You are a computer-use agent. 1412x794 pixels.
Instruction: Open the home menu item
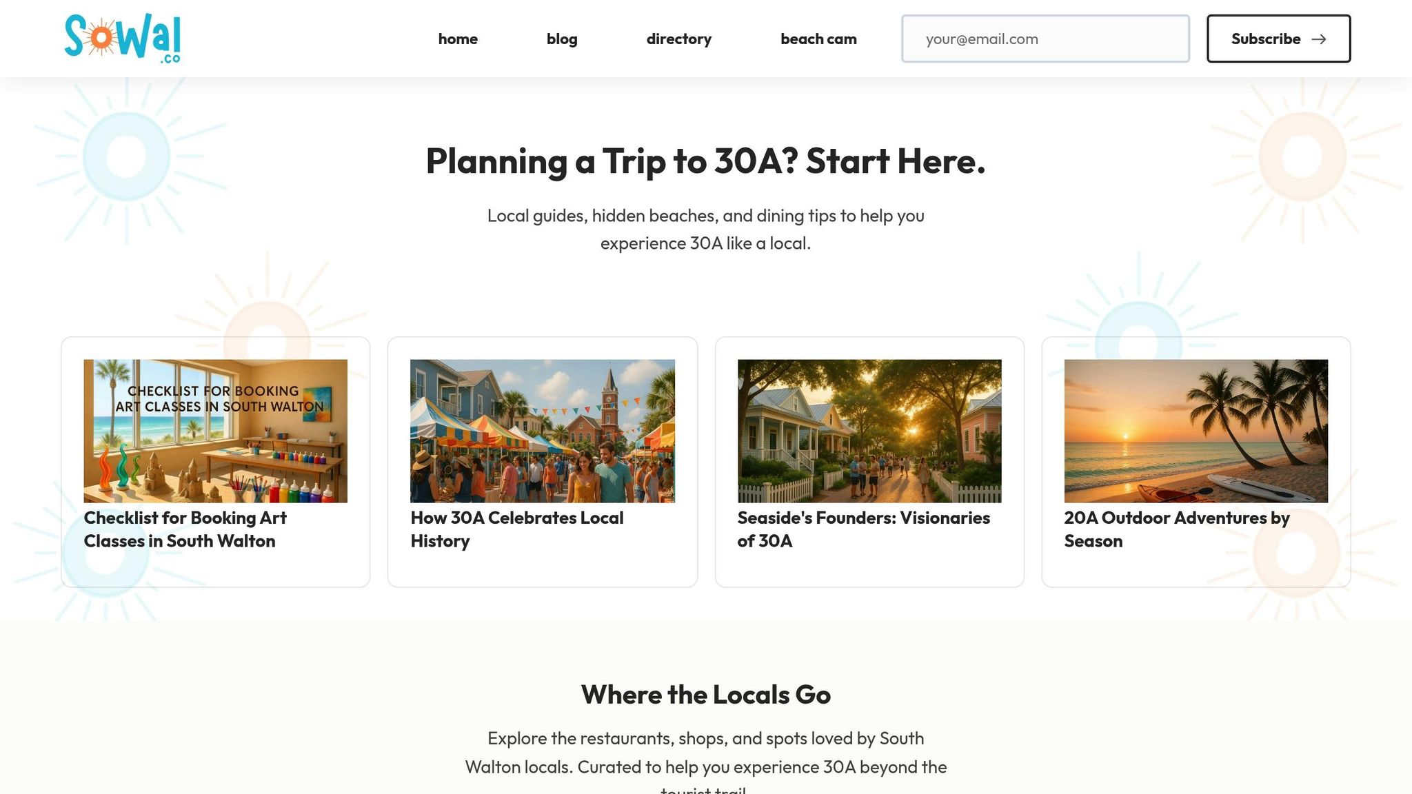(x=458, y=39)
